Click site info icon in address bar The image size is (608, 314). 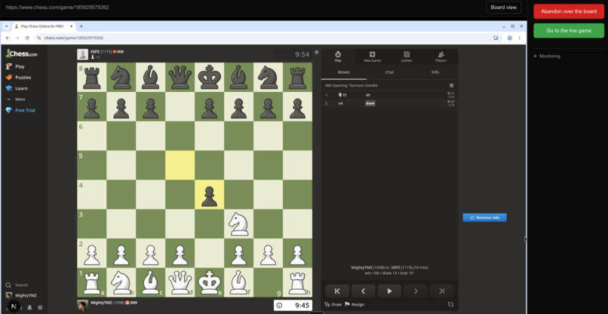(x=39, y=38)
